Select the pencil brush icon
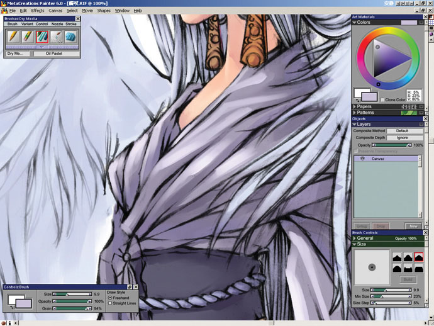 pos(13,37)
